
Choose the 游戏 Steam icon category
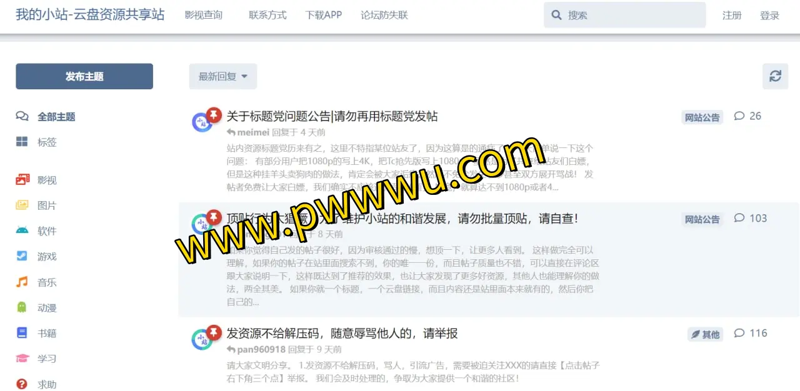[x=22, y=256]
